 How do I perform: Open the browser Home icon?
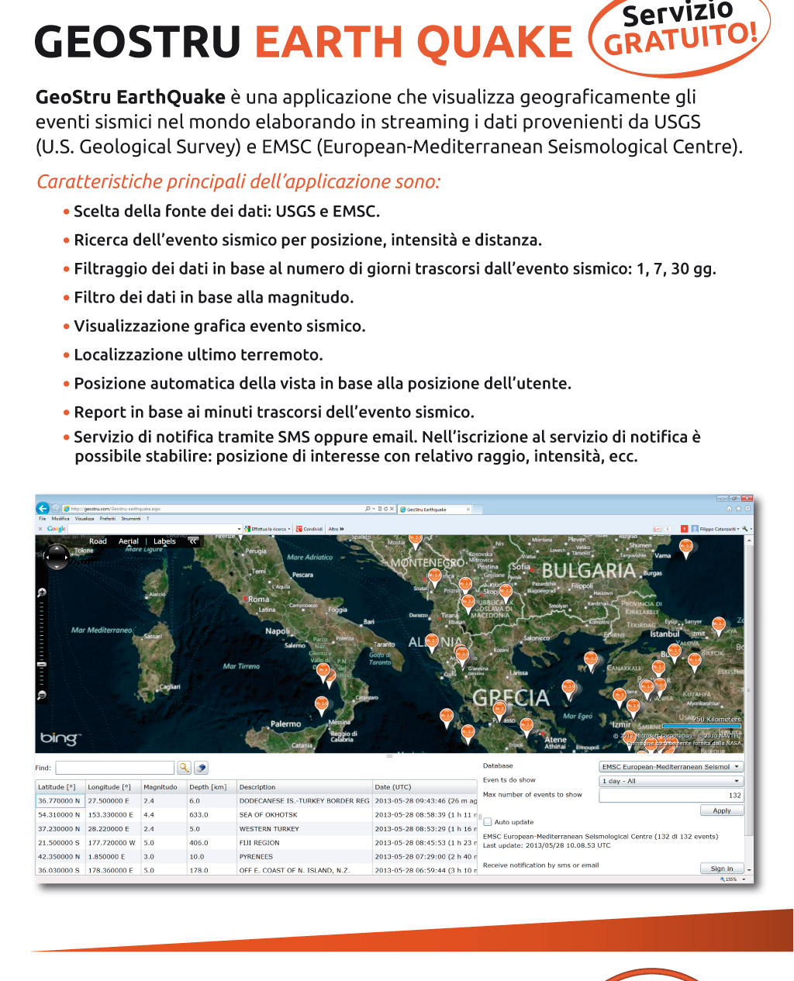pyautogui.click(x=729, y=509)
